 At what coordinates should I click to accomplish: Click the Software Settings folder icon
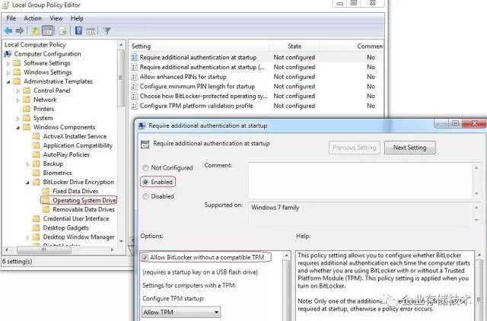pos(17,63)
